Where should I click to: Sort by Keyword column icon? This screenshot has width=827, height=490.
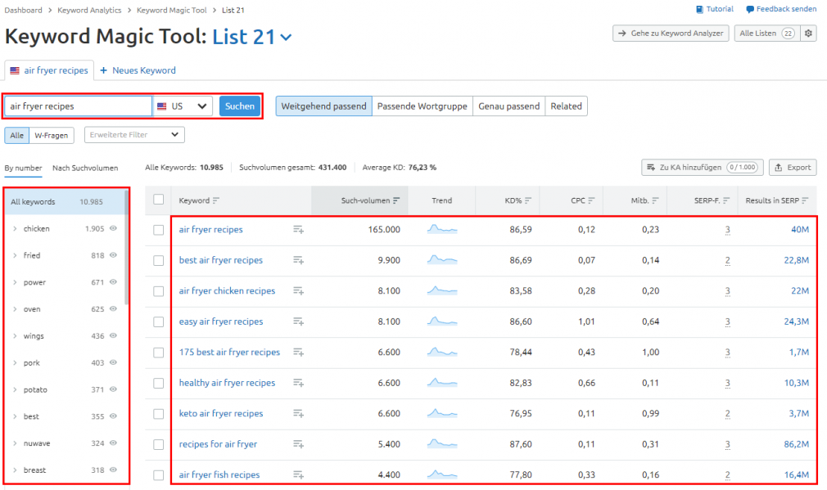point(215,200)
